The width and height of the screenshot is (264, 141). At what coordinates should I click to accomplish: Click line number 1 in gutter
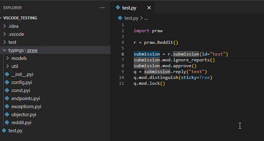tap(123, 25)
